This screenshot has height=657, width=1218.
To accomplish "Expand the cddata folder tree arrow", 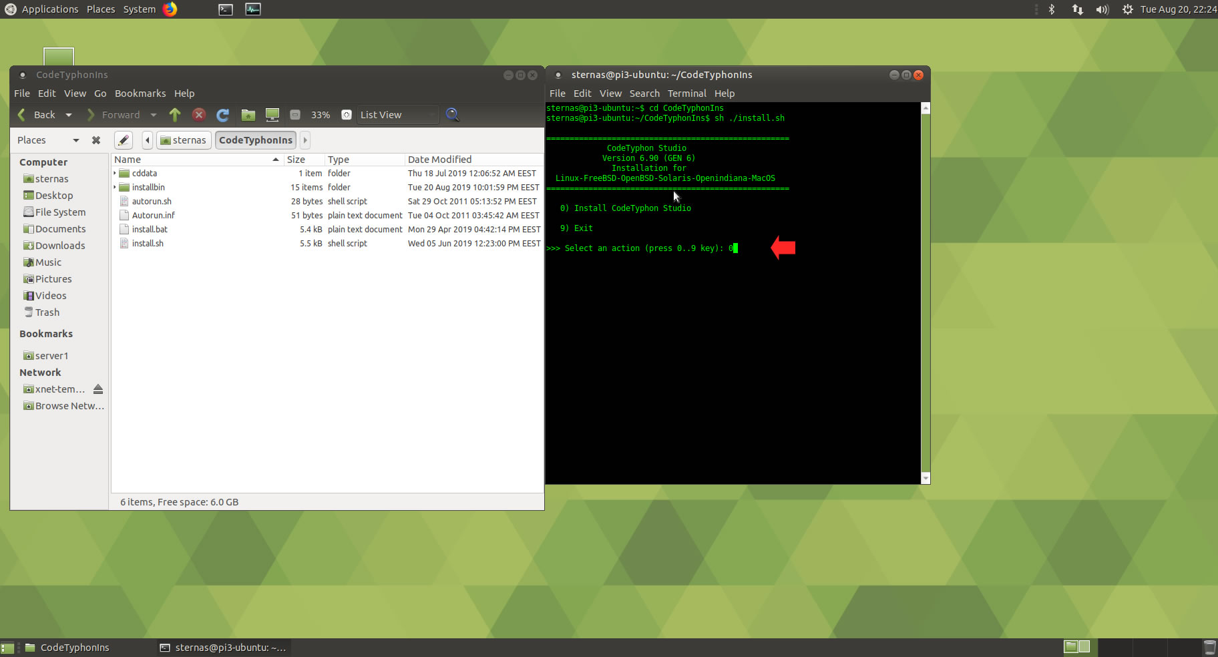I will (x=115, y=174).
